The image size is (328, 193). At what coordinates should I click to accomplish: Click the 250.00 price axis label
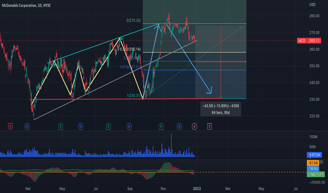(314, 66)
